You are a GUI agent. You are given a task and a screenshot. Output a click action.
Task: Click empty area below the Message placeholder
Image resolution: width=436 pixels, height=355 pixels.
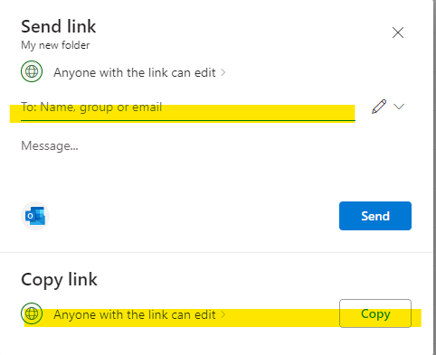tap(181, 173)
